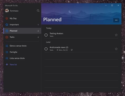
Task: Click list icon beside Elenco senza titolo
Action: [7, 46]
